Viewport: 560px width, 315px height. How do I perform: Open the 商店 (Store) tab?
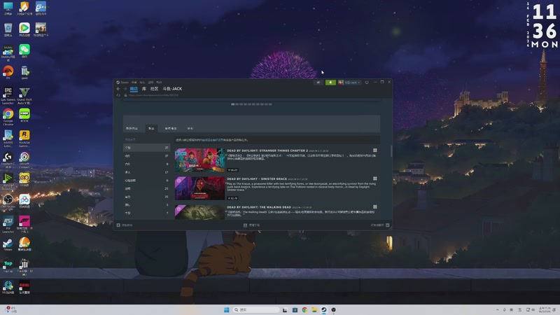click(134, 89)
